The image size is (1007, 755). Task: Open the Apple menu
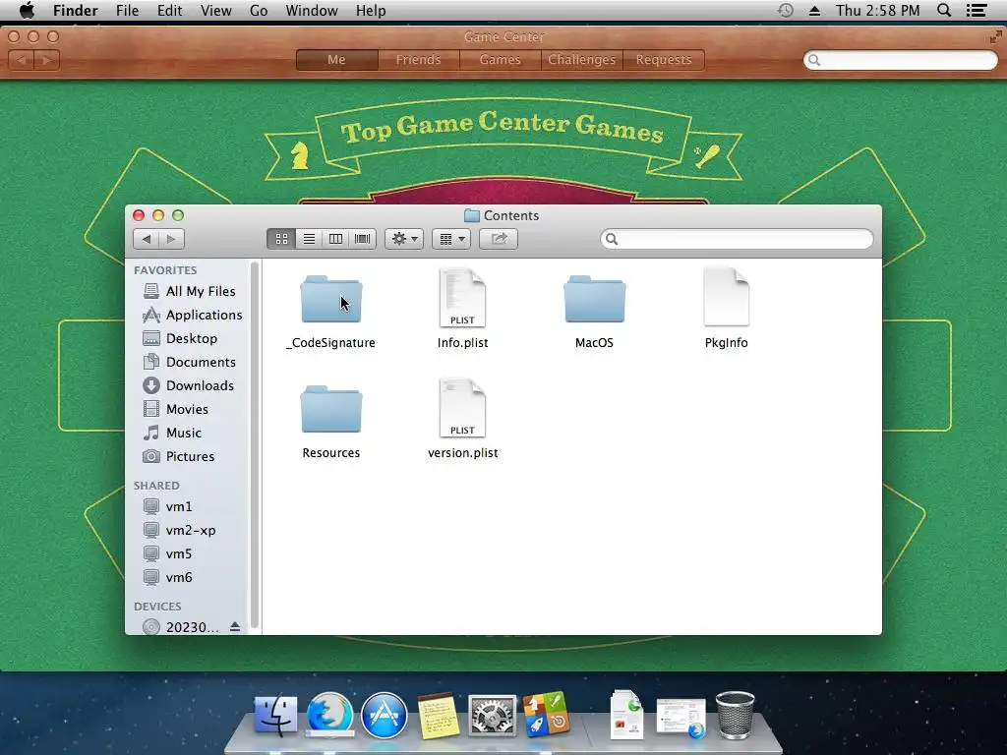tap(27, 10)
